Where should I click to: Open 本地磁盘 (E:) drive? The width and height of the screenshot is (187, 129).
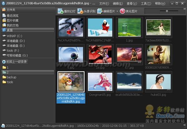[x=13, y=46]
